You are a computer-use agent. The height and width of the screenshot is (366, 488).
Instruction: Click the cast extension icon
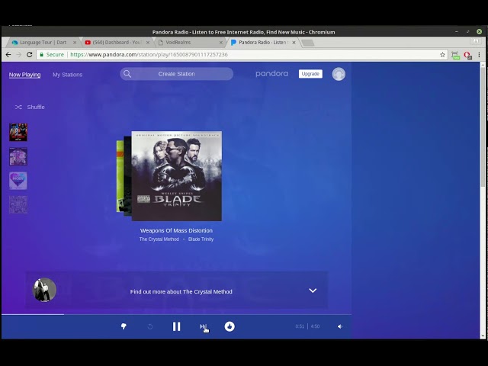(455, 56)
